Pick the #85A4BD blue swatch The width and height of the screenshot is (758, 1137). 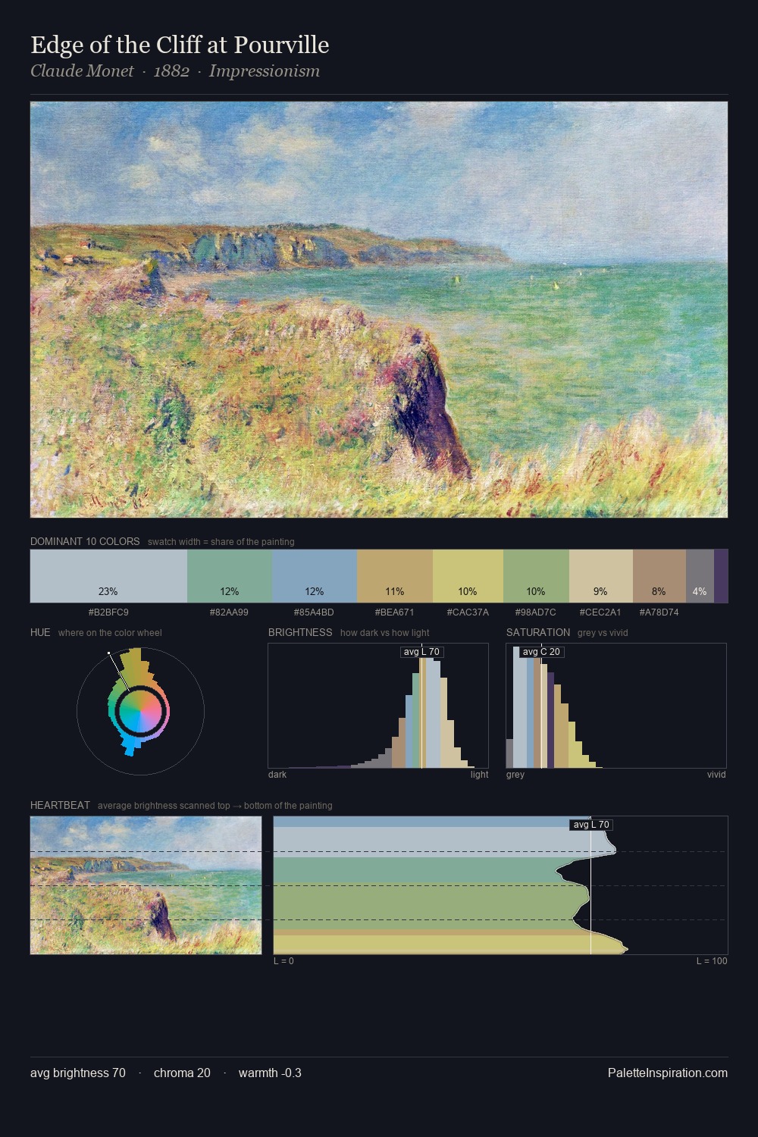(315, 576)
